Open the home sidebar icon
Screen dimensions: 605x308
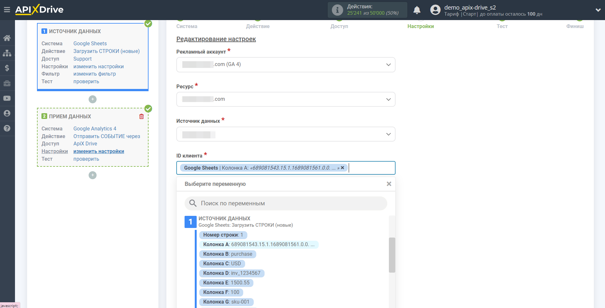7,38
